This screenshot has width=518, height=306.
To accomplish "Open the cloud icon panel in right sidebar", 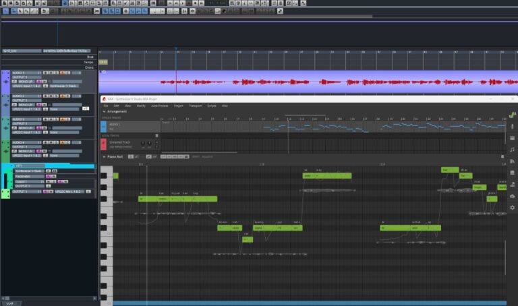I will 512,195.
